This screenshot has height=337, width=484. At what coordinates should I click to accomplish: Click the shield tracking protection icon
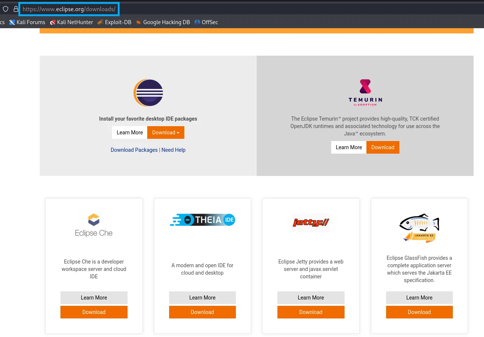point(6,9)
